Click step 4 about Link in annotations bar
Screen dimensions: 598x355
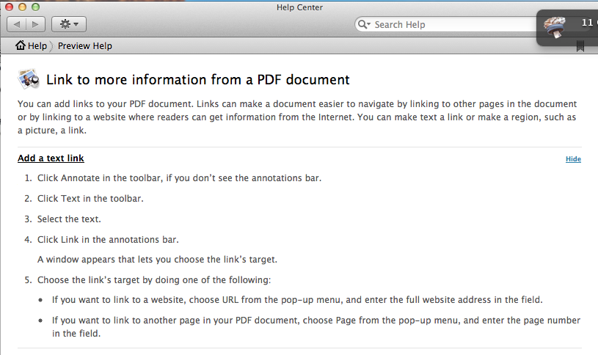coord(108,239)
